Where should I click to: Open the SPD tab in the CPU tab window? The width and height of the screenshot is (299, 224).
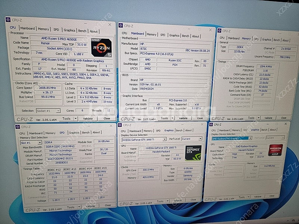56,29
